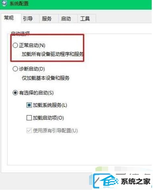Click the 系统之家 watermark text
Image resolution: width=153 pixels, height=190 pixels.
[136, 181]
